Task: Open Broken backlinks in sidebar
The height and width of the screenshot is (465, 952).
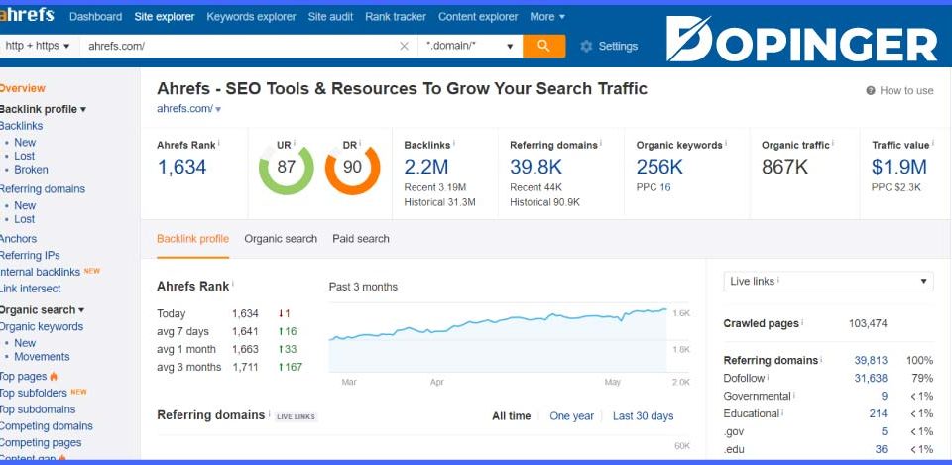Action: click(x=31, y=170)
